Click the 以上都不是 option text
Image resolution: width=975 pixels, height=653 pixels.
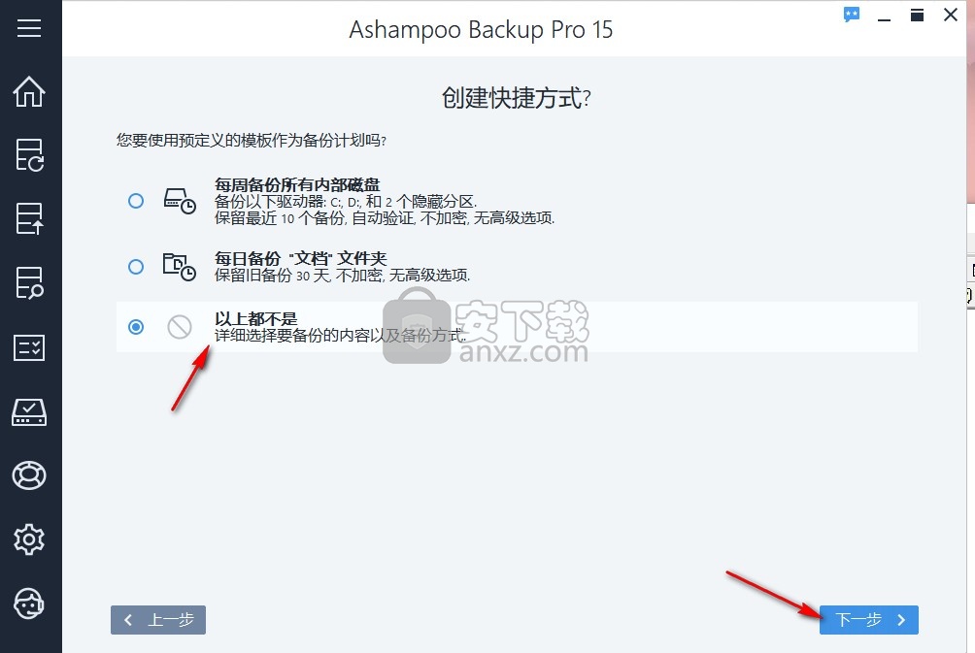[x=256, y=318]
